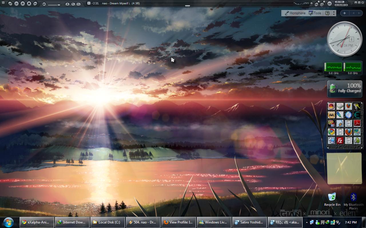
Task: Toggle the PL playlist editor button
Action: [73, 4]
